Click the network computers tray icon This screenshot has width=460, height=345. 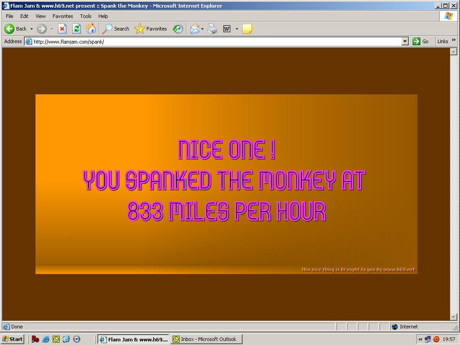428,339
